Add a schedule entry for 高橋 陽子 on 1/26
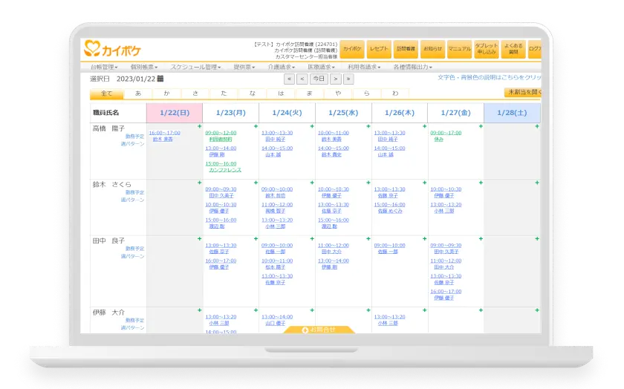The width and height of the screenshot is (624, 389). tap(425, 126)
